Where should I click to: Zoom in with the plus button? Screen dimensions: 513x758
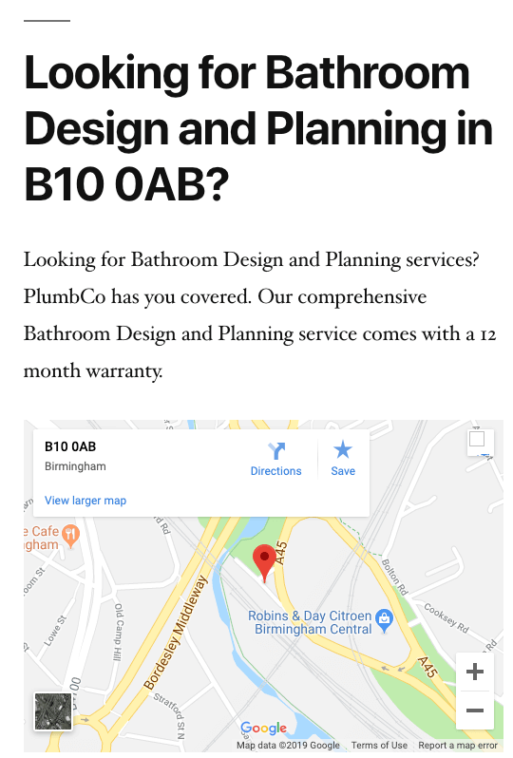(x=475, y=672)
